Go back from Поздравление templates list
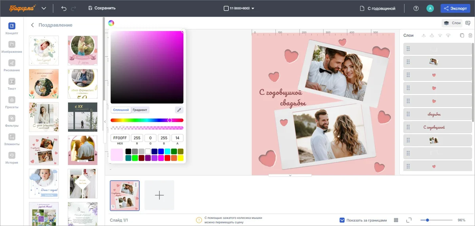Image resolution: width=475 pixels, height=226 pixels. tap(32, 25)
